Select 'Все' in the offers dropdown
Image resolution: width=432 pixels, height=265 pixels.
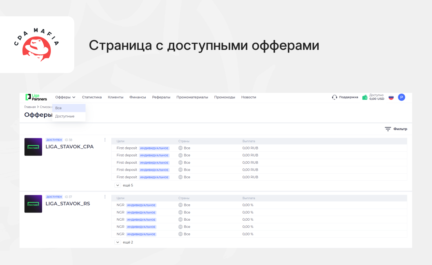point(59,108)
